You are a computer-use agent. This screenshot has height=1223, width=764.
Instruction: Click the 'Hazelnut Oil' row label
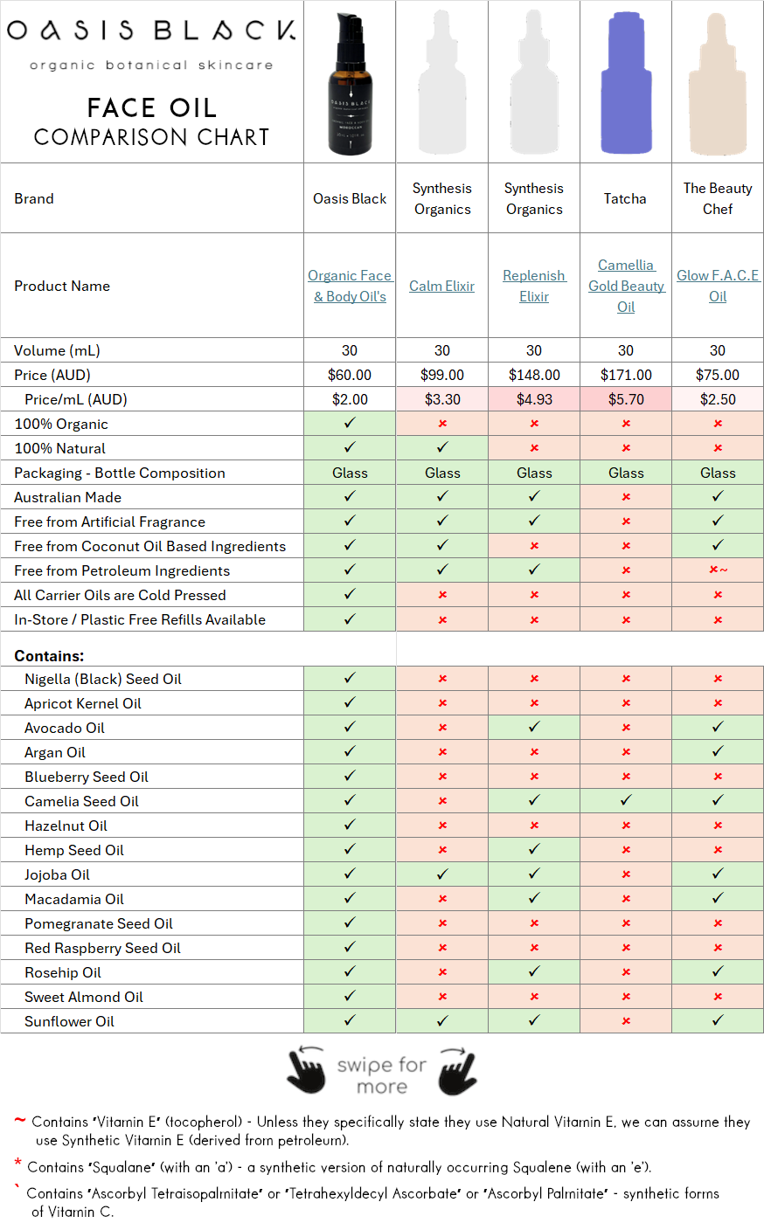pyautogui.click(x=66, y=826)
